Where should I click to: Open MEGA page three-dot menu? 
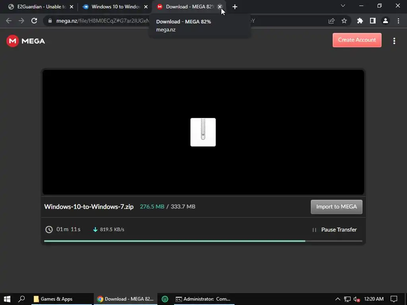394,41
